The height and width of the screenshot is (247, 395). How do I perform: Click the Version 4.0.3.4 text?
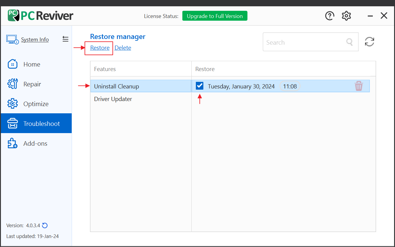click(x=23, y=225)
